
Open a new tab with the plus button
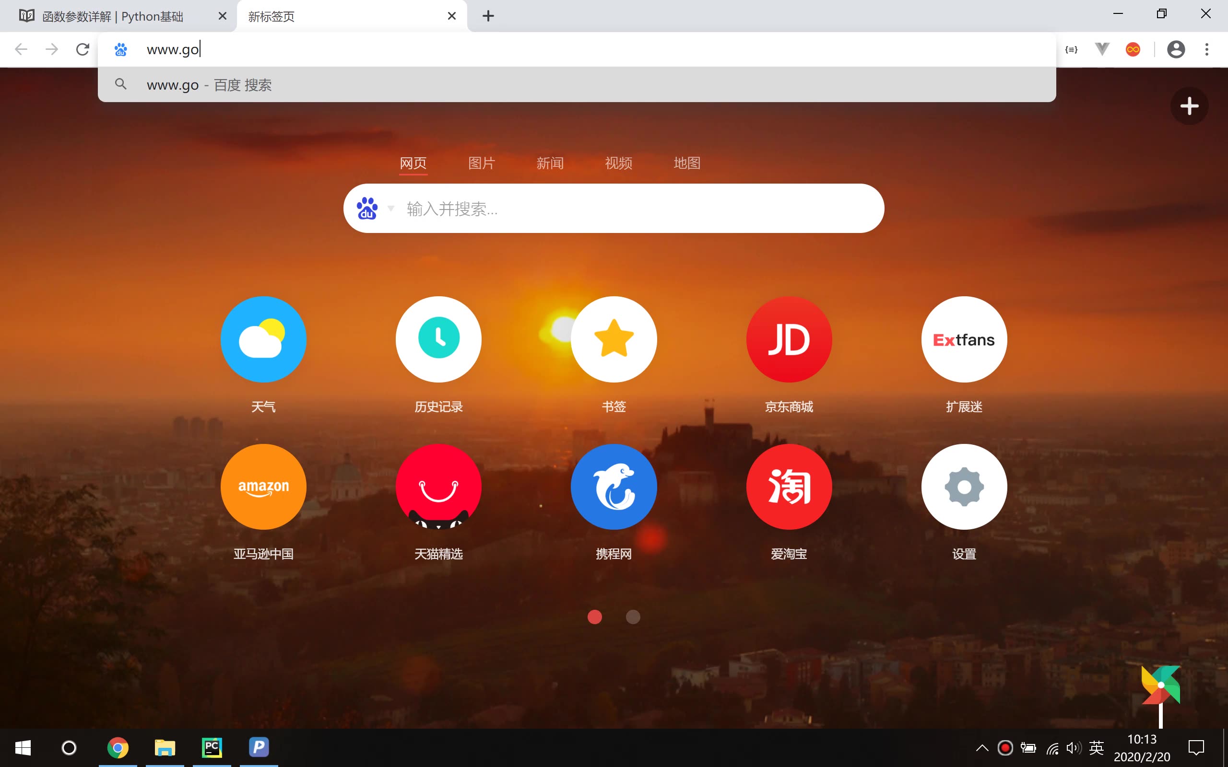coord(488,16)
